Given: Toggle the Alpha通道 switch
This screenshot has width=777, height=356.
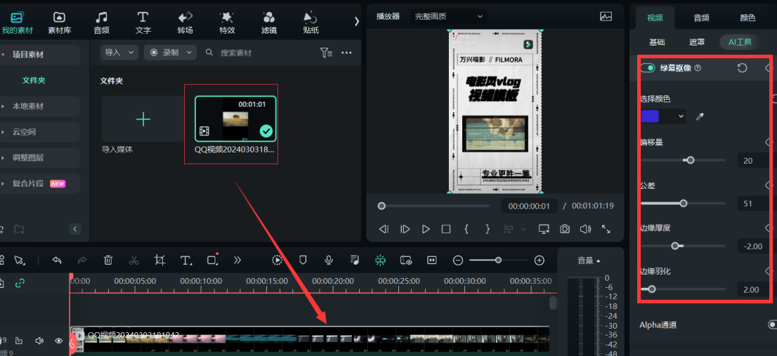Looking at the screenshot, I should click(x=773, y=325).
